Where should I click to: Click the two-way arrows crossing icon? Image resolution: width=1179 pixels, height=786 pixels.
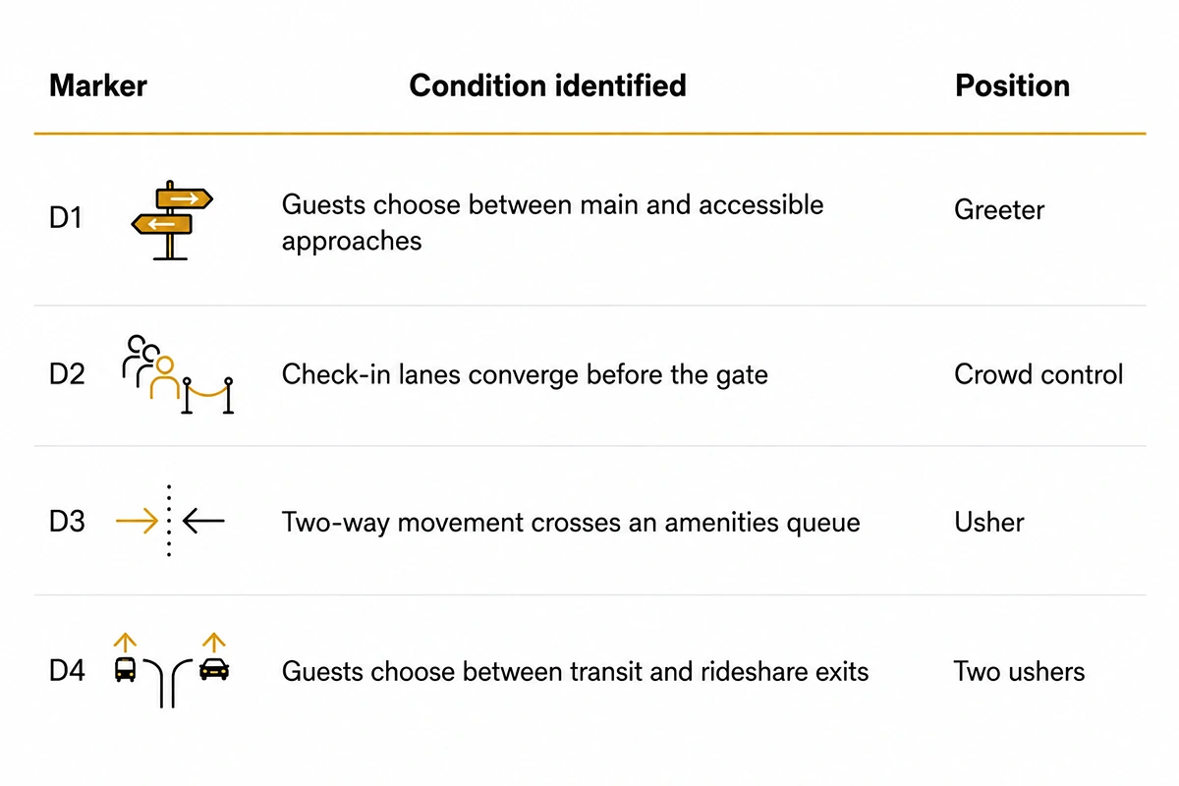[x=170, y=522]
